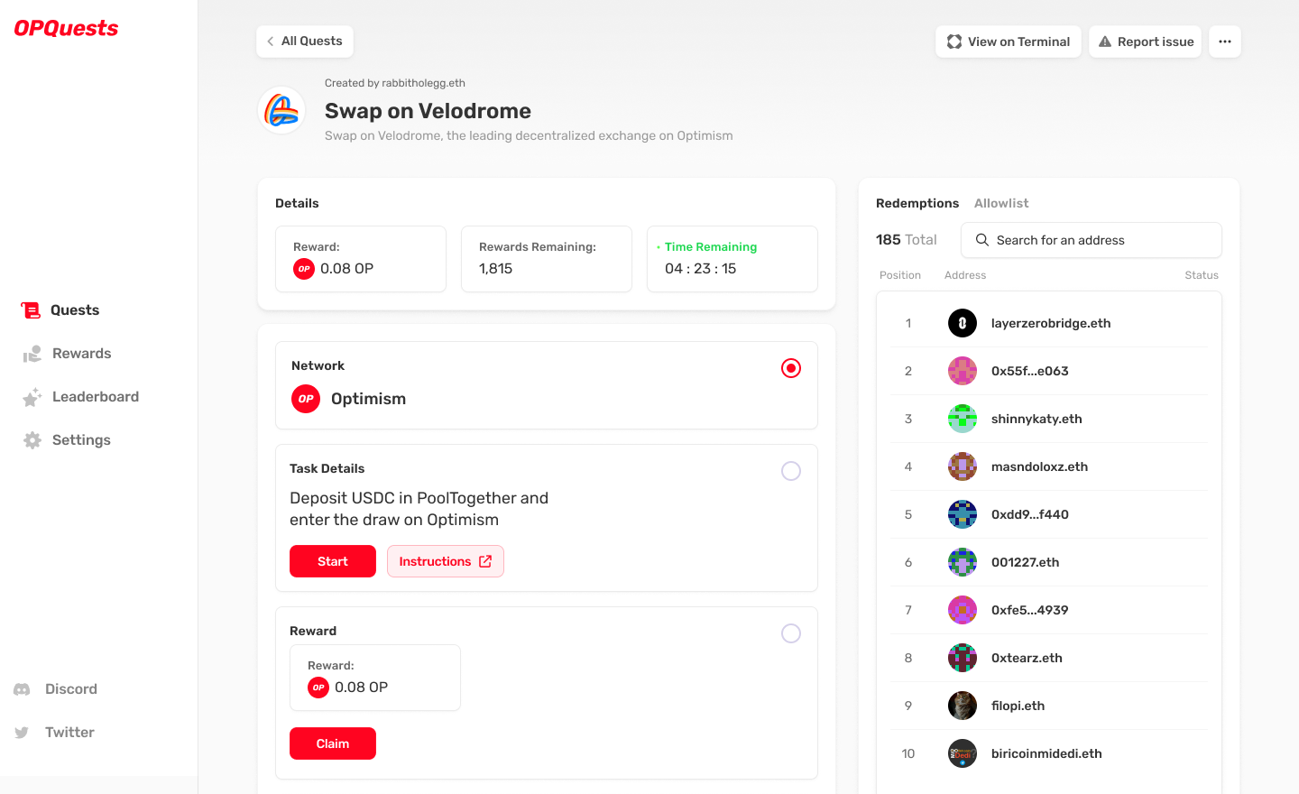The image size is (1299, 794).
Task: Select the Rewards icon in the sidebar
Action: coord(32,353)
